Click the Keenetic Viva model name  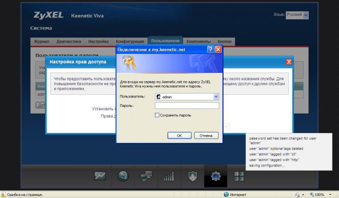coord(87,16)
